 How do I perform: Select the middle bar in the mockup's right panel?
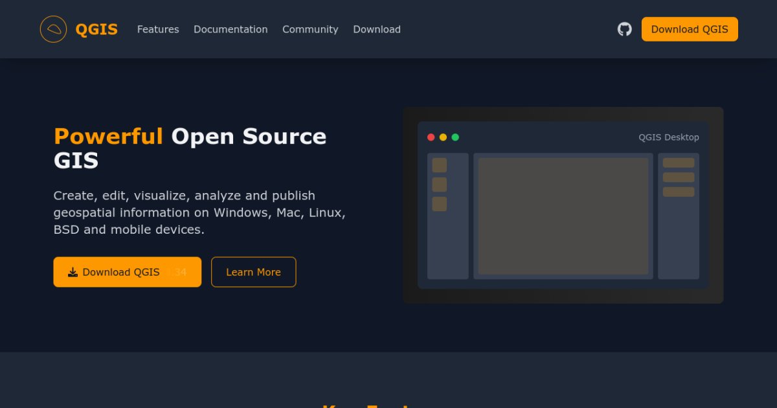[679, 177]
